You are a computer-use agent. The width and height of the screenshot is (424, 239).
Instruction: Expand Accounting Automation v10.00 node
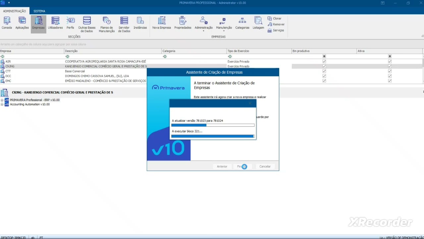(x=2, y=104)
